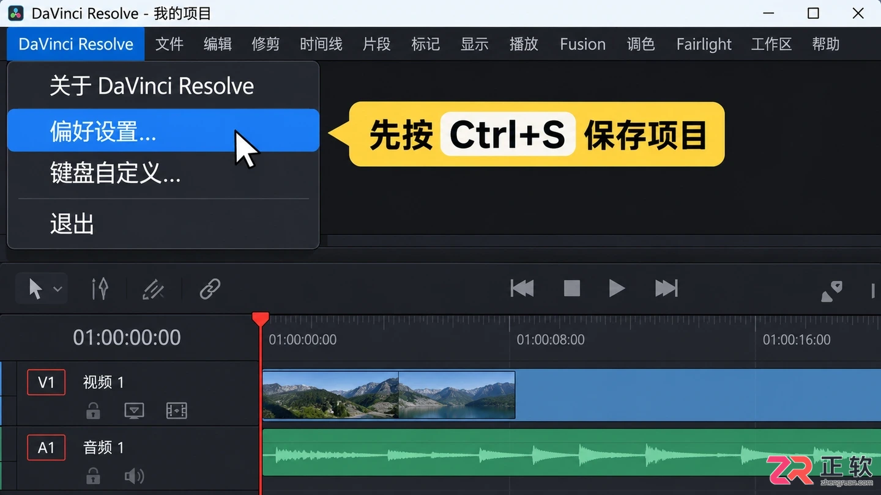The image size is (881, 495).
Task: Open the 调色 menu
Action: [x=641, y=44]
